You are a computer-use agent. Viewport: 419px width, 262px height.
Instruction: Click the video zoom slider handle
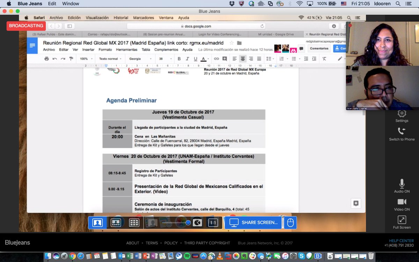188,223
